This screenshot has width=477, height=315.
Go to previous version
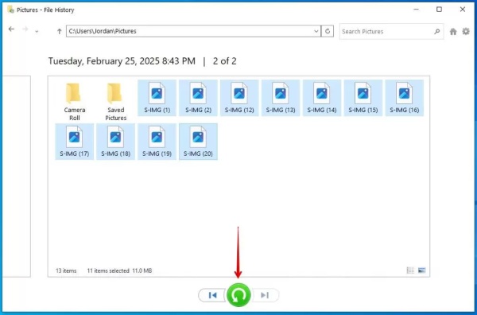213,295
